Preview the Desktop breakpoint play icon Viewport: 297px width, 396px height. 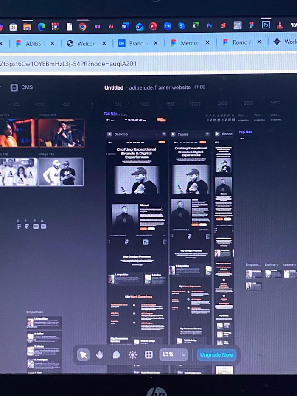coord(109,134)
